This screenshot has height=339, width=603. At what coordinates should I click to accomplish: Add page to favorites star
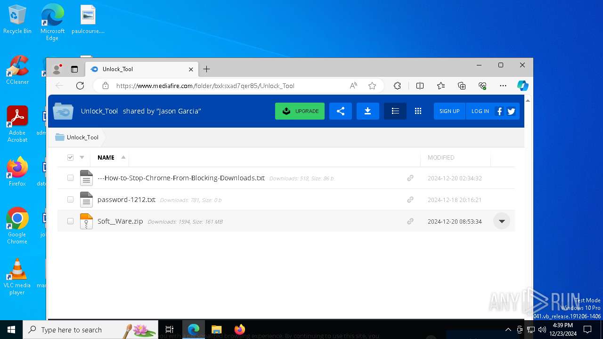pyautogui.click(x=372, y=86)
